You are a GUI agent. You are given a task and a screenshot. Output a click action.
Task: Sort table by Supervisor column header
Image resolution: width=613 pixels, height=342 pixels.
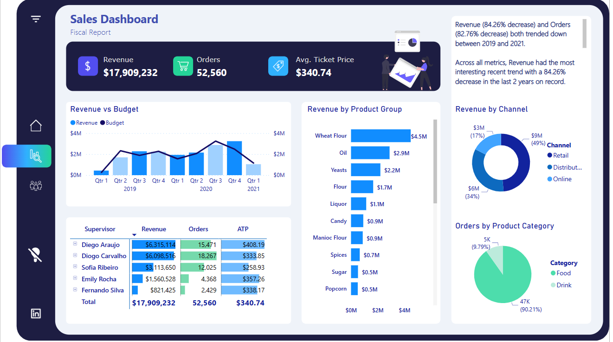tap(100, 229)
